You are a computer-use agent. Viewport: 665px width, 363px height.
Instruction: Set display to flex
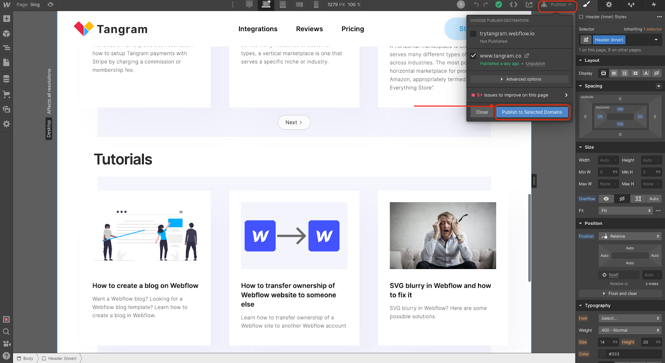[614, 73]
